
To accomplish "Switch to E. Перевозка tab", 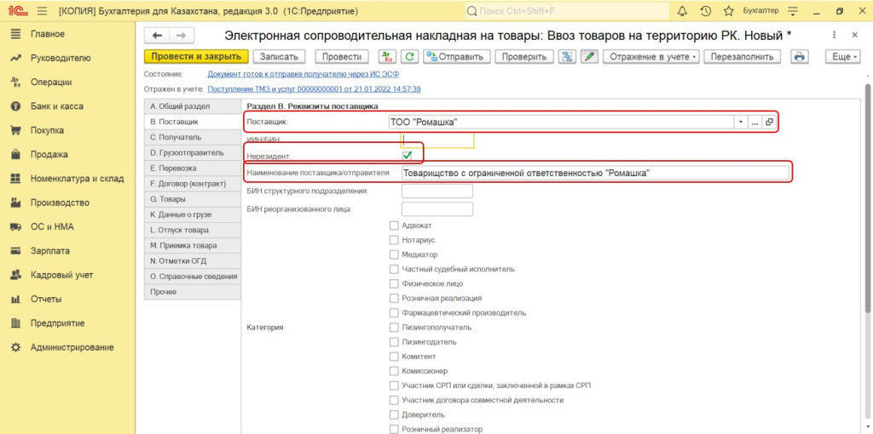I will click(x=193, y=168).
